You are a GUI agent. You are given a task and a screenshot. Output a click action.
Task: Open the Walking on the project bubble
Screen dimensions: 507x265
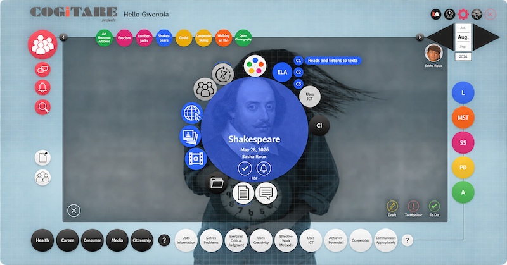[x=224, y=38]
